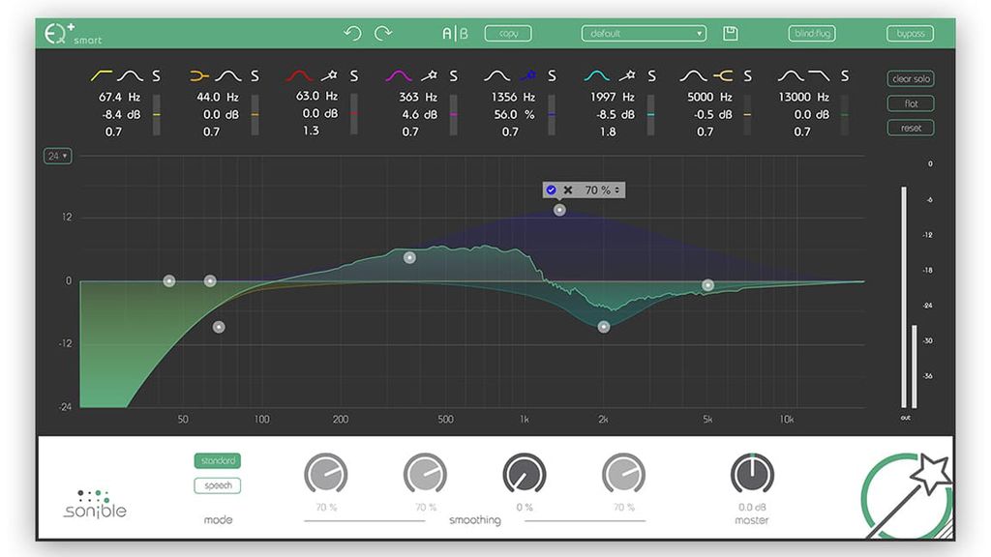Select standard mode
991x557 pixels.
(x=217, y=460)
